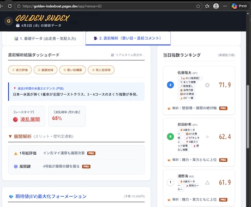The image size is (251, 207).
Task: Click the triangle mark beside 61.9
Action: coord(207,182)
